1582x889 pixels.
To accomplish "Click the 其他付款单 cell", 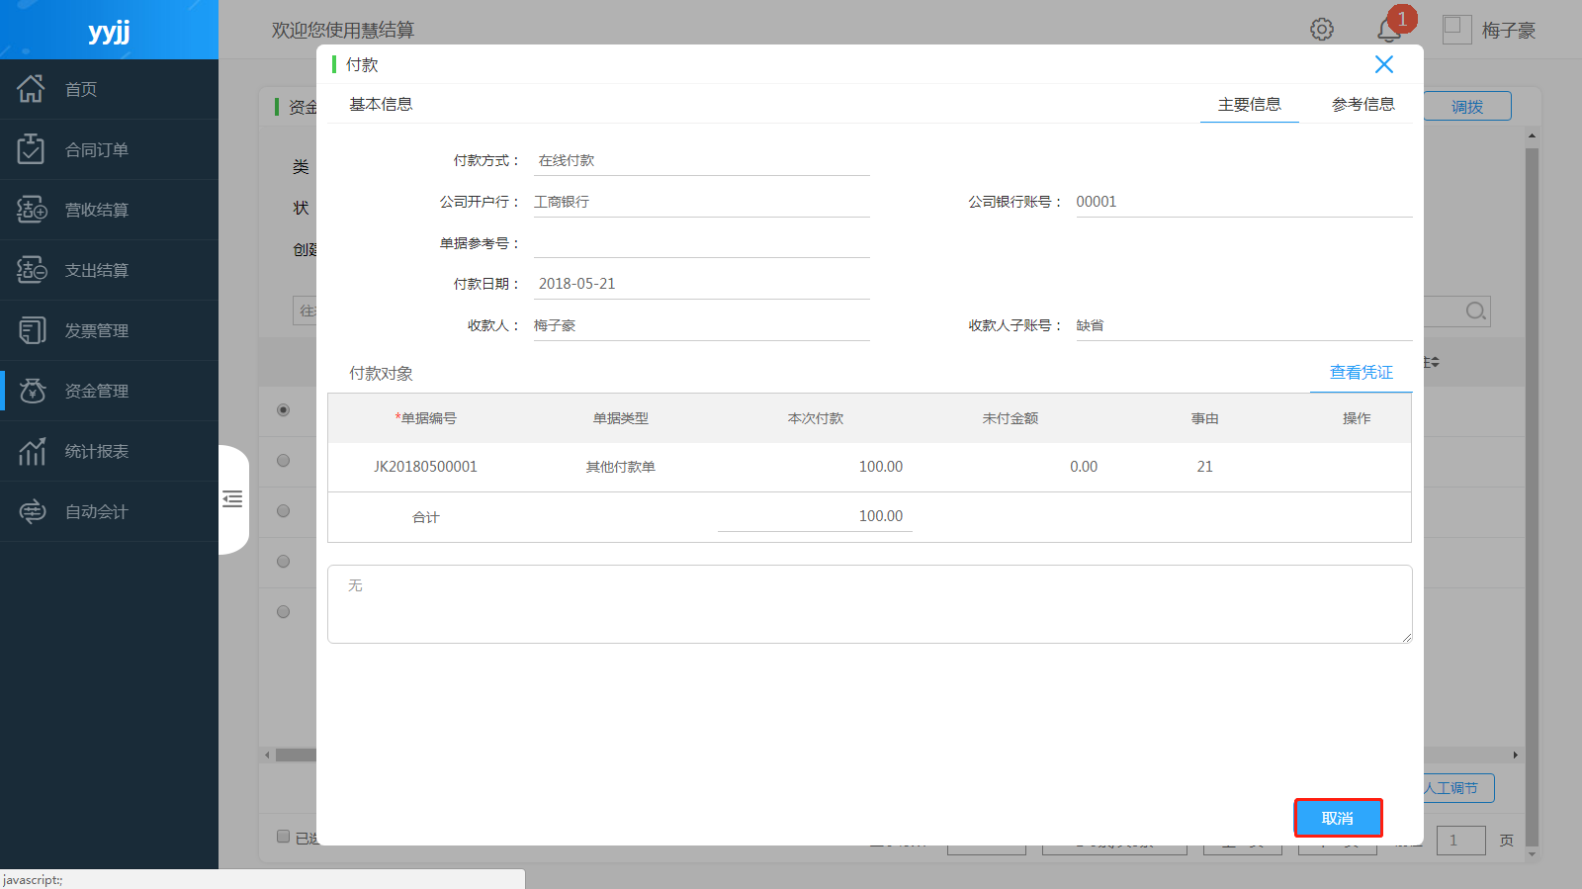I will (621, 467).
